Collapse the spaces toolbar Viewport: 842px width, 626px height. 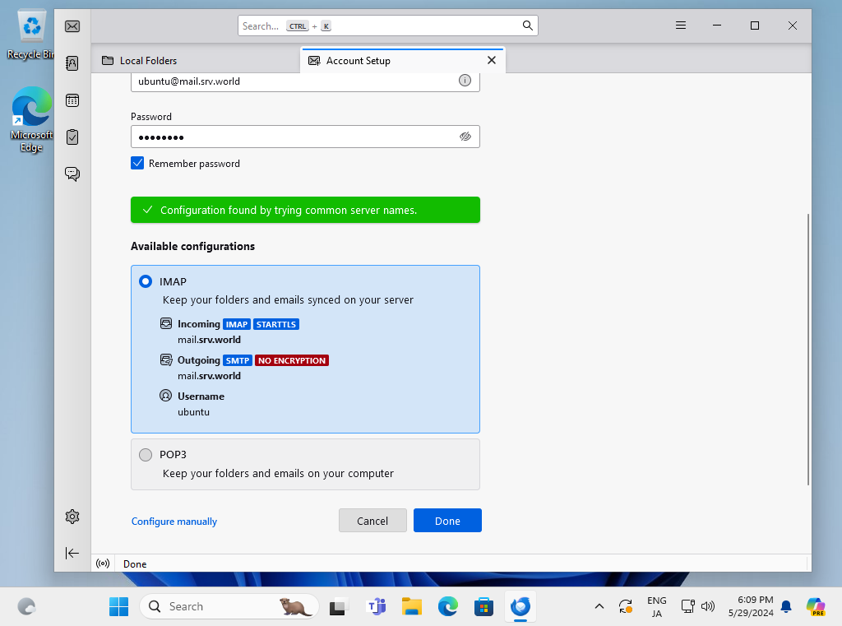point(72,554)
